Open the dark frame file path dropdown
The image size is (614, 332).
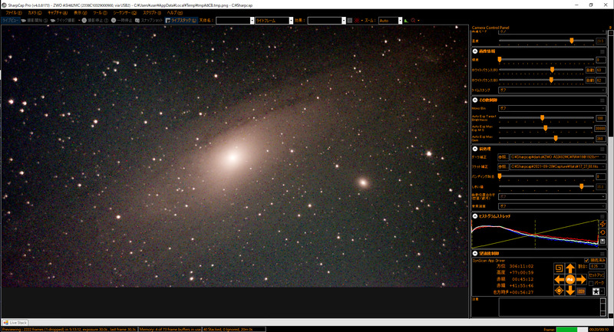(x=558, y=157)
